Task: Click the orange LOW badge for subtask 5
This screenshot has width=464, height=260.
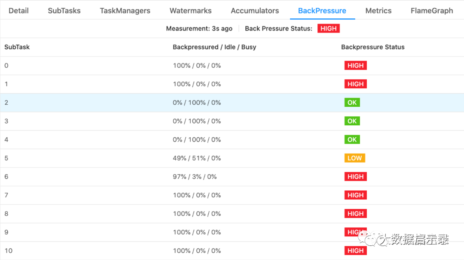Action: 354,158
